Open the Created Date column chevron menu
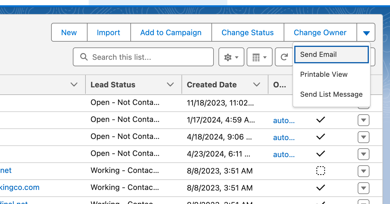Screen dimensions: 390x204 tap(257, 85)
